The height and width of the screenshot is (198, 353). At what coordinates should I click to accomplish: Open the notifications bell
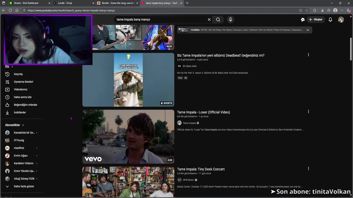[x=330, y=20]
